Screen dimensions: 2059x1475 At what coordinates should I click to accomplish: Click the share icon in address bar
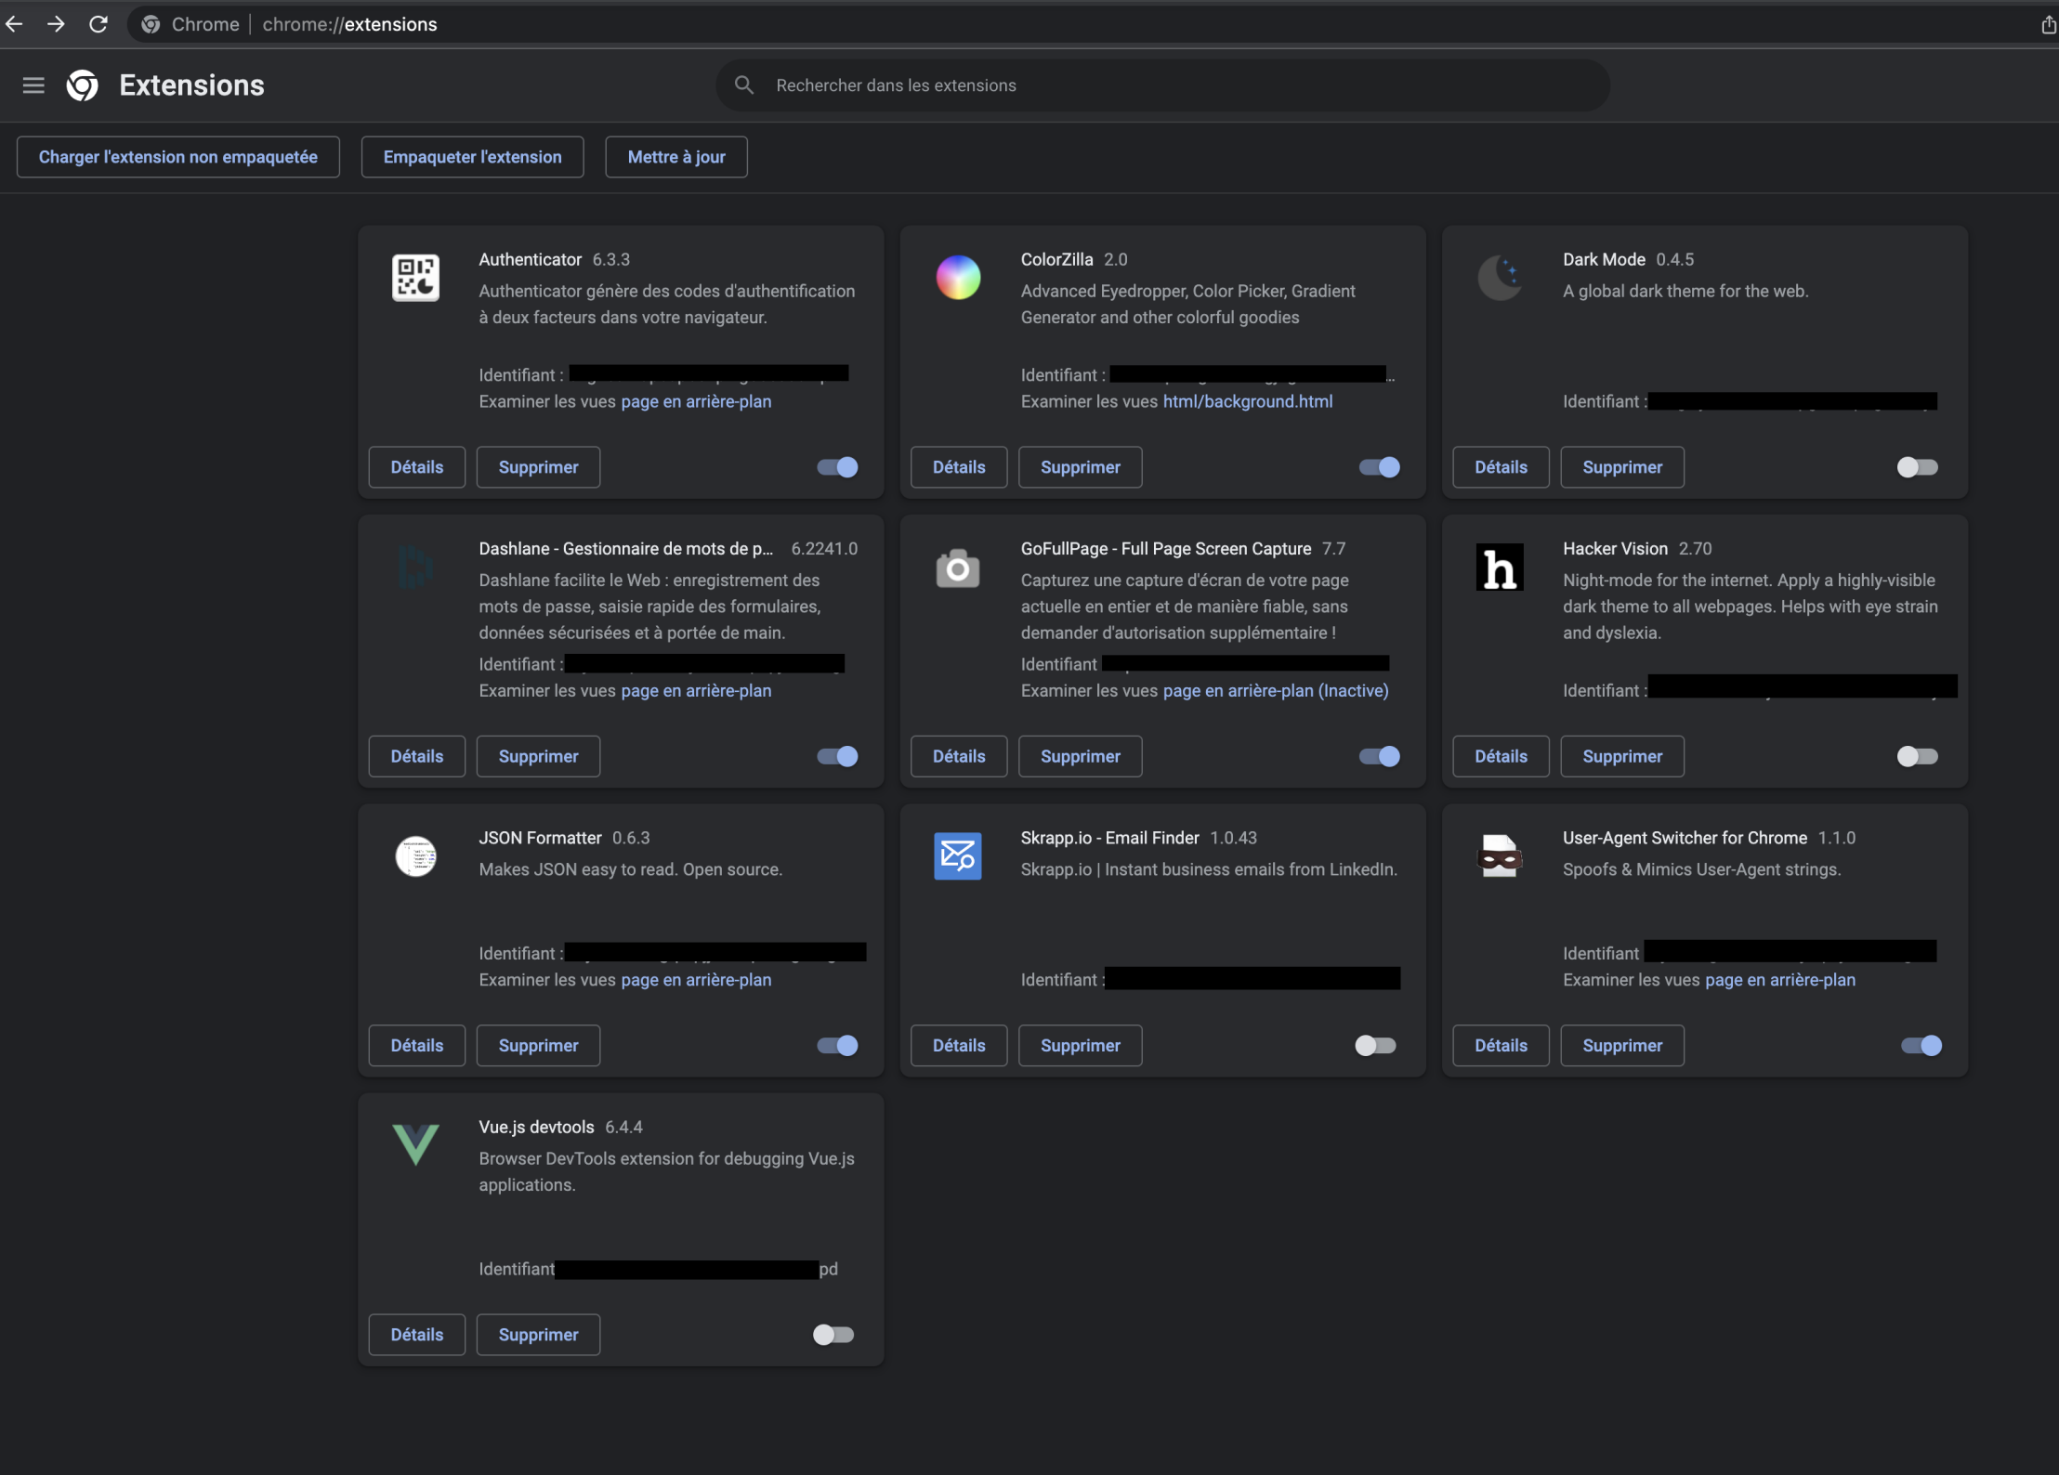pos(2047,25)
